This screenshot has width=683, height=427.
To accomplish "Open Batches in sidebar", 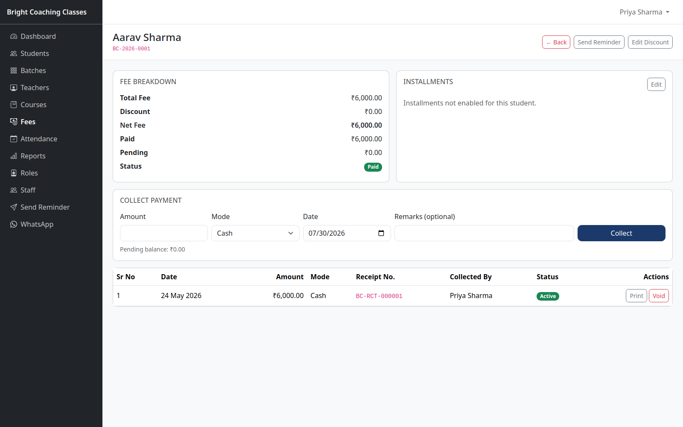I will [x=51, y=70].
